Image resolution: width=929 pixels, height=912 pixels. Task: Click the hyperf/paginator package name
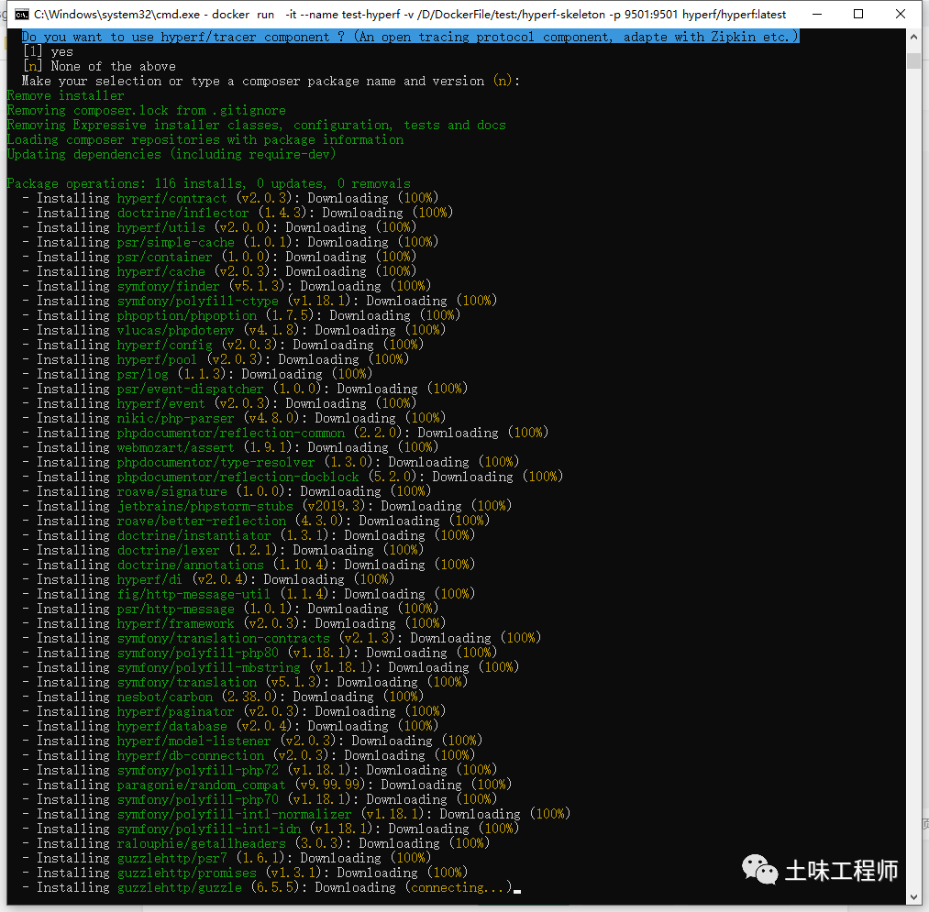tap(176, 711)
